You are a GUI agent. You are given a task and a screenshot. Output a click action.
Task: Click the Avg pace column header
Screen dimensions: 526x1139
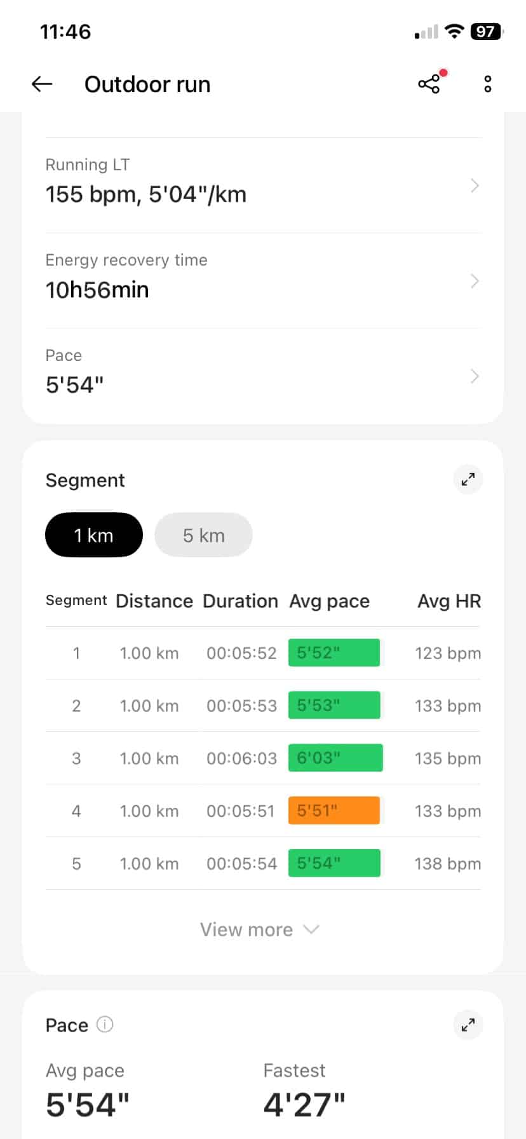[329, 601]
